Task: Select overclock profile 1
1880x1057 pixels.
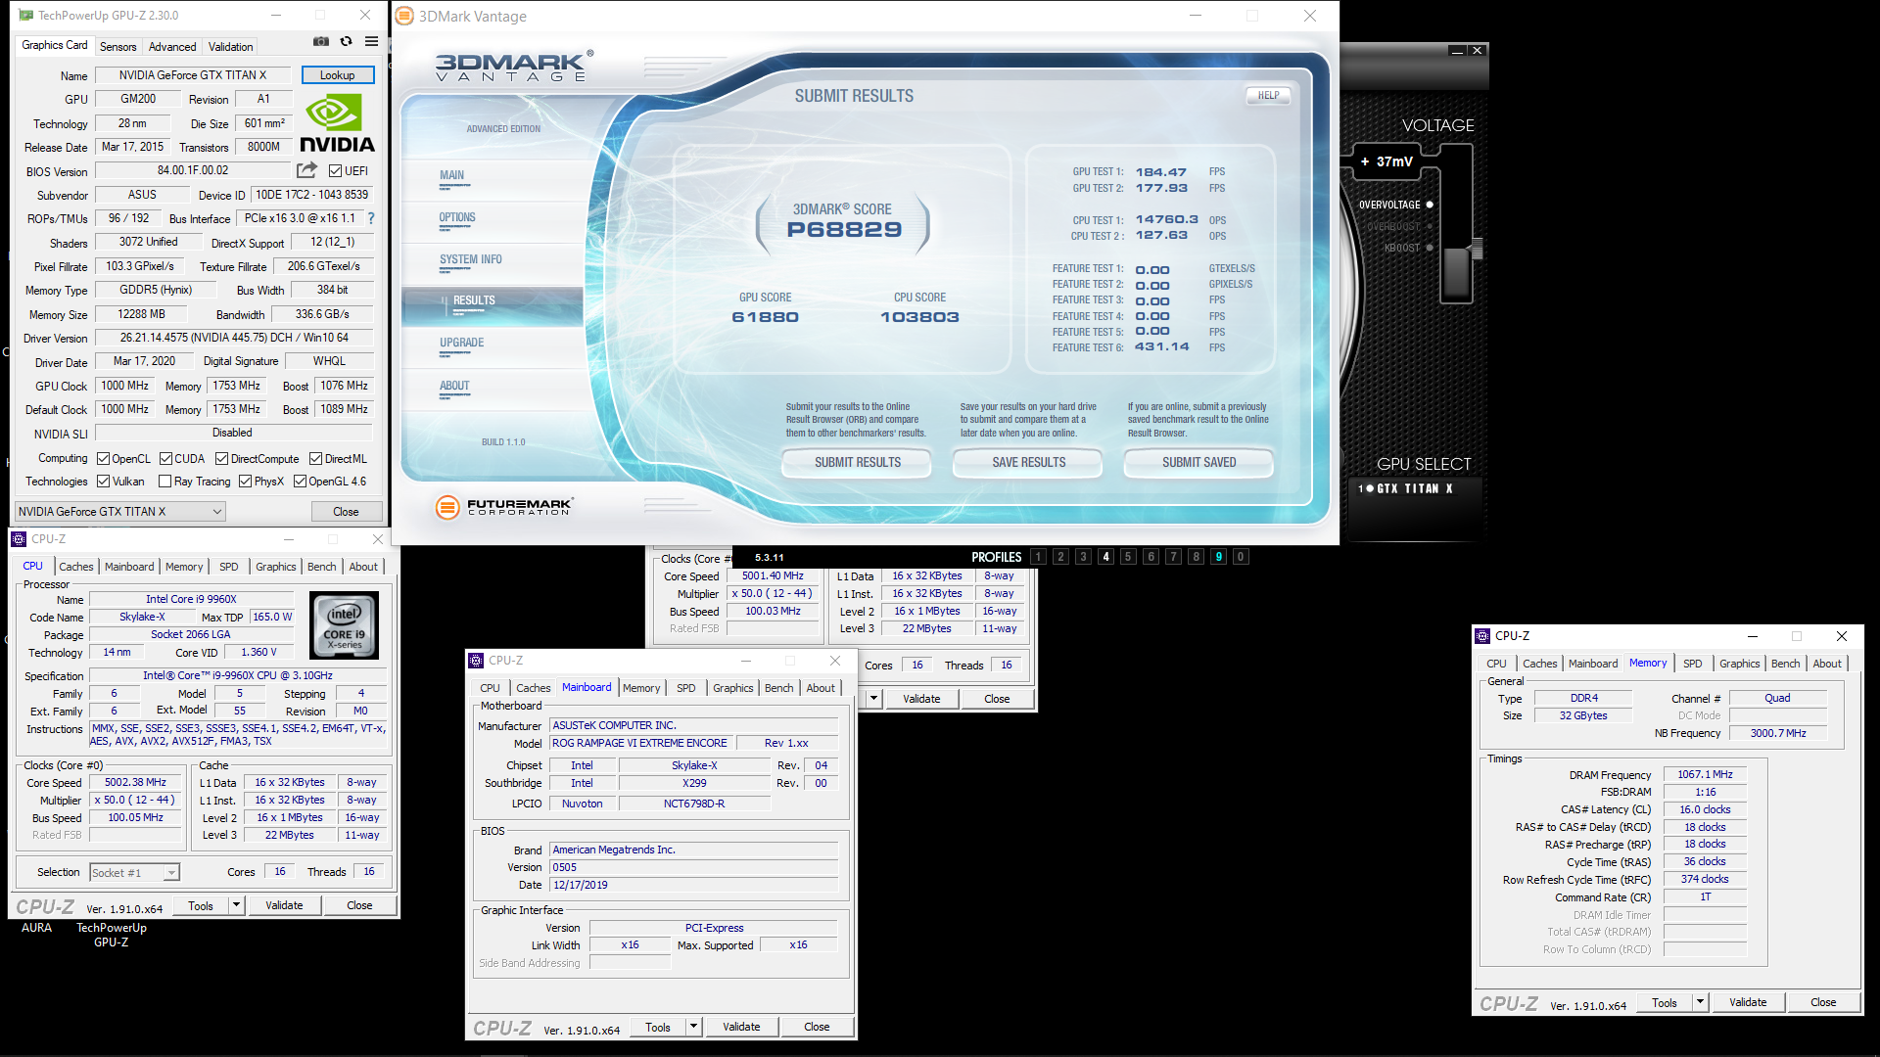Action: 1038,557
